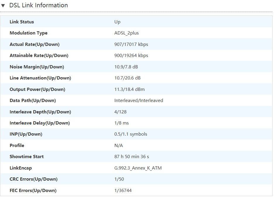Screen dimensions: 274x197
Task: Click the Link Status value Up
Action: click(x=117, y=22)
